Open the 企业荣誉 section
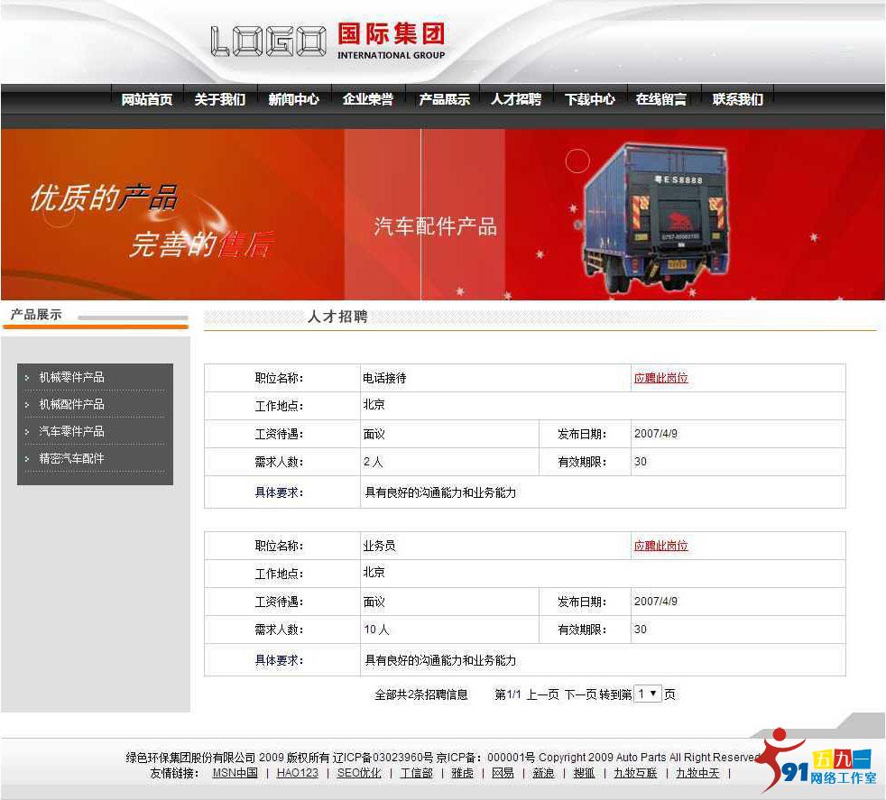This screenshot has width=886, height=800. pyautogui.click(x=368, y=100)
